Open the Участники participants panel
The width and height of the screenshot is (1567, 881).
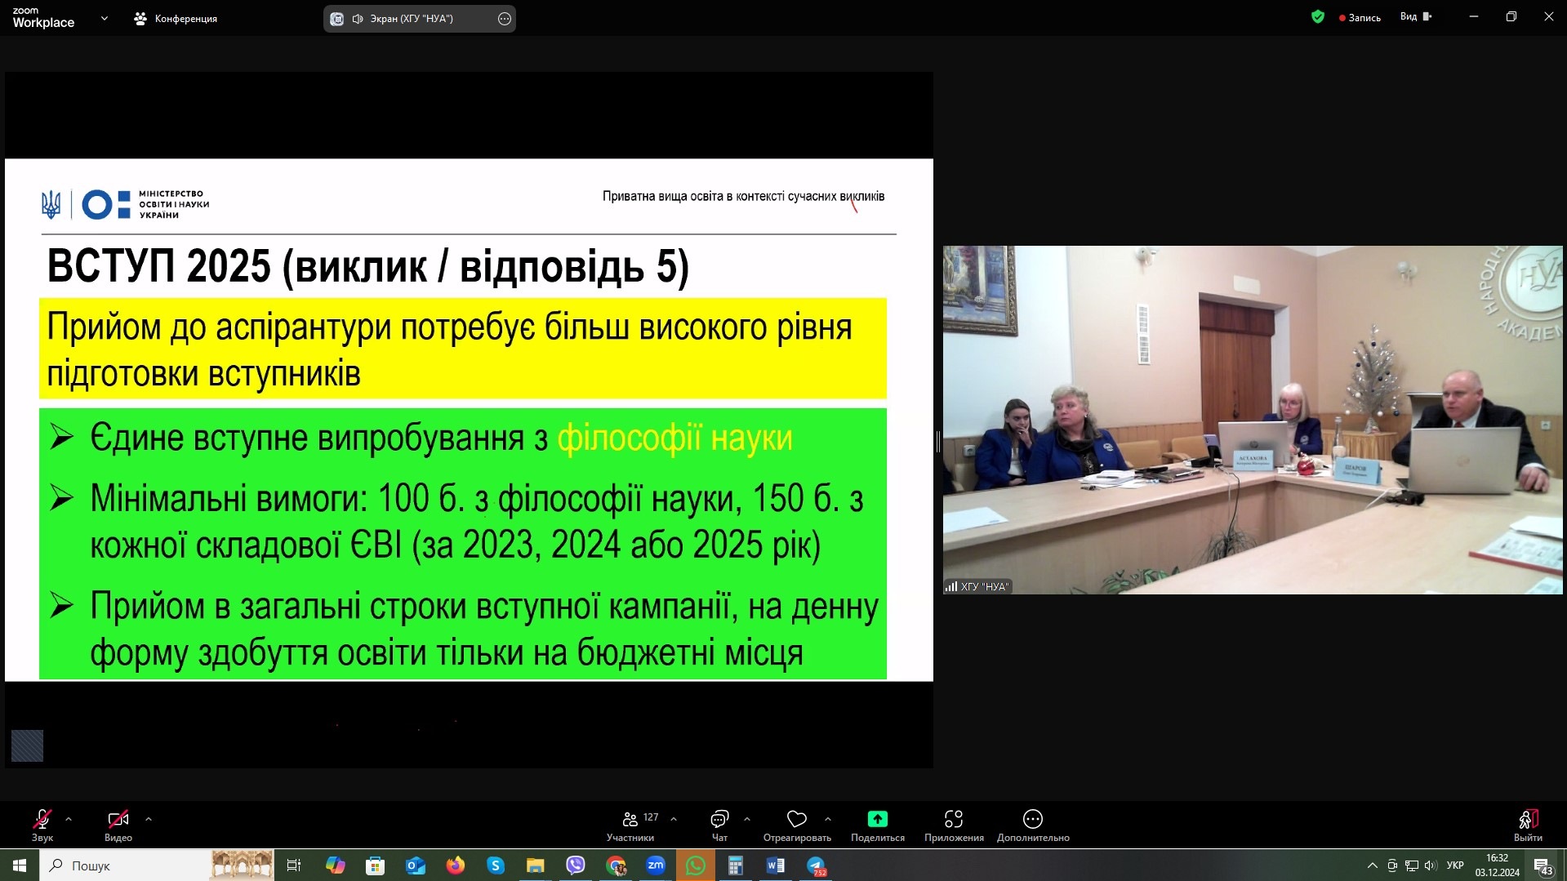630,825
